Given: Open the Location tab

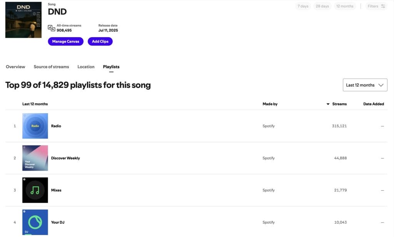Looking at the screenshot, I should coord(86,67).
